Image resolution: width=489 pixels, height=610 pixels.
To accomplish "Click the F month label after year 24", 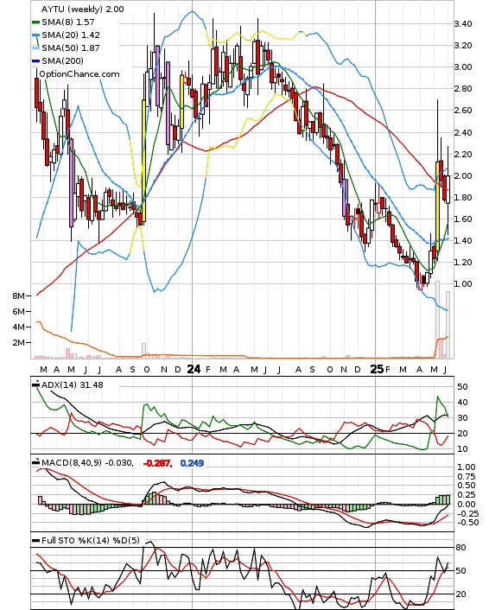I will (207, 370).
